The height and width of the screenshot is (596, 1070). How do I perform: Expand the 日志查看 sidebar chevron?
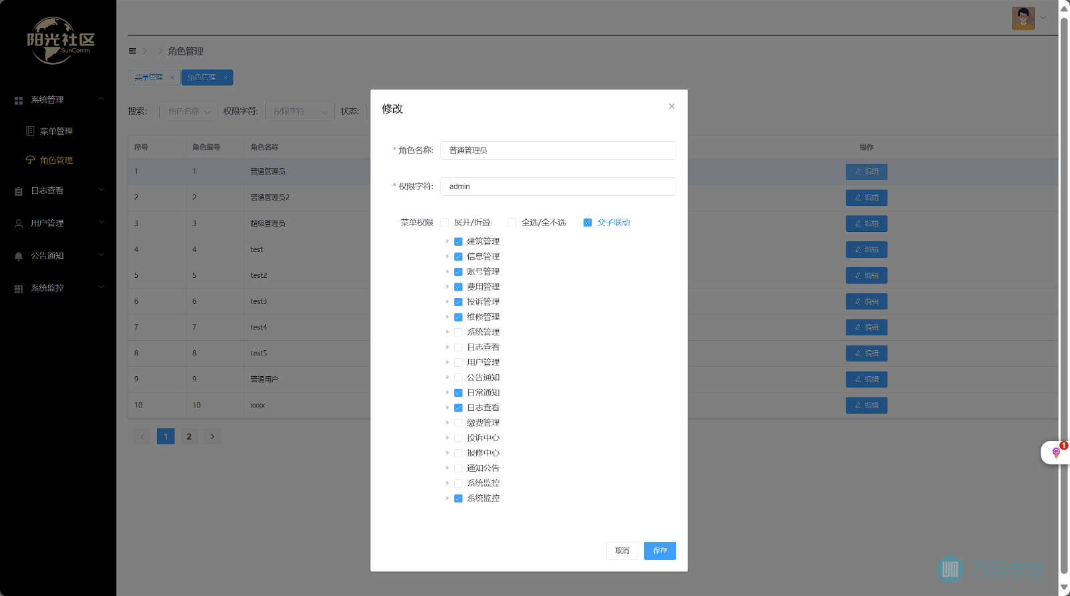point(101,190)
